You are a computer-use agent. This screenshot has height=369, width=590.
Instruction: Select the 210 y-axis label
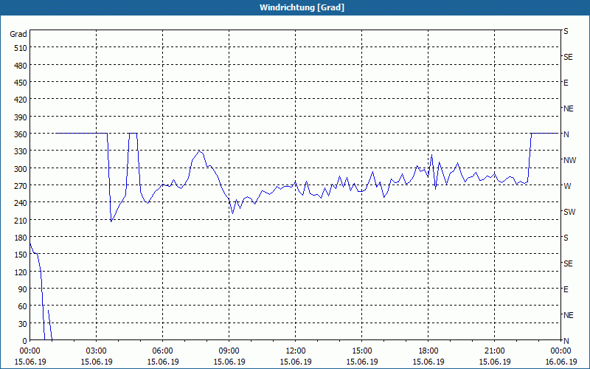click(x=21, y=220)
